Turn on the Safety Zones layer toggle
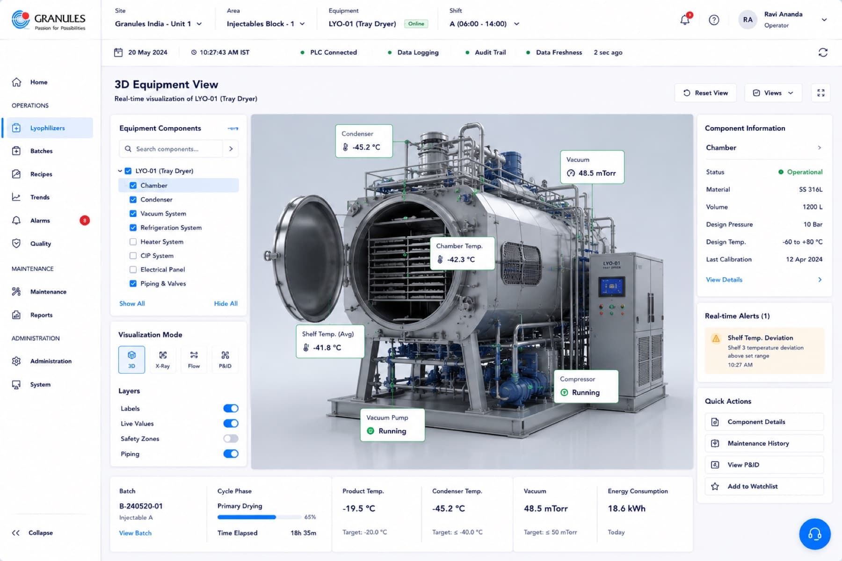The image size is (842, 561). [x=231, y=439]
